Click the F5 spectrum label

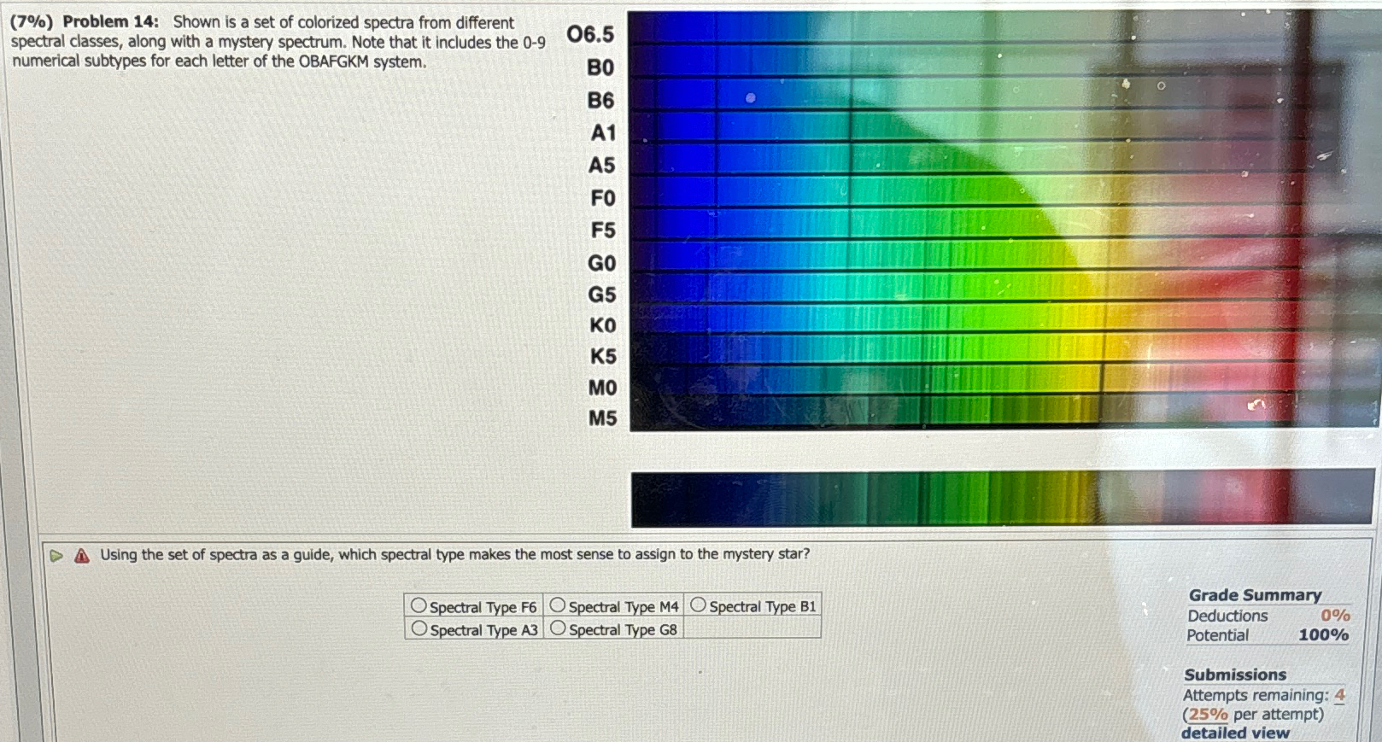(603, 231)
